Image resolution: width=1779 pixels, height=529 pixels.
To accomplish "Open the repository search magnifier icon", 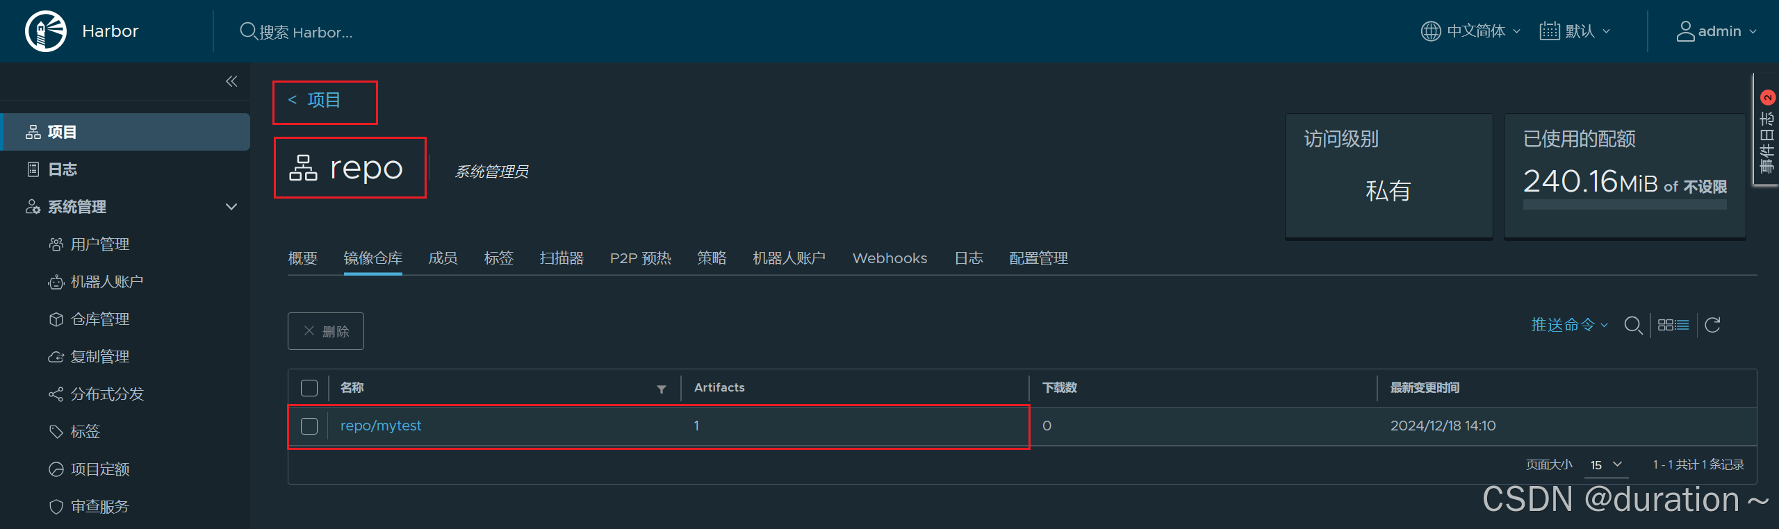I will (x=1633, y=325).
